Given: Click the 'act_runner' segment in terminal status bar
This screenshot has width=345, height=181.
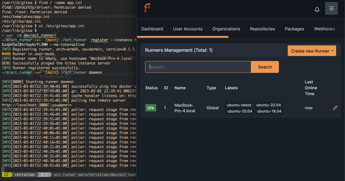Looking at the screenshot, I should pyautogui.click(x=65, y=174).
